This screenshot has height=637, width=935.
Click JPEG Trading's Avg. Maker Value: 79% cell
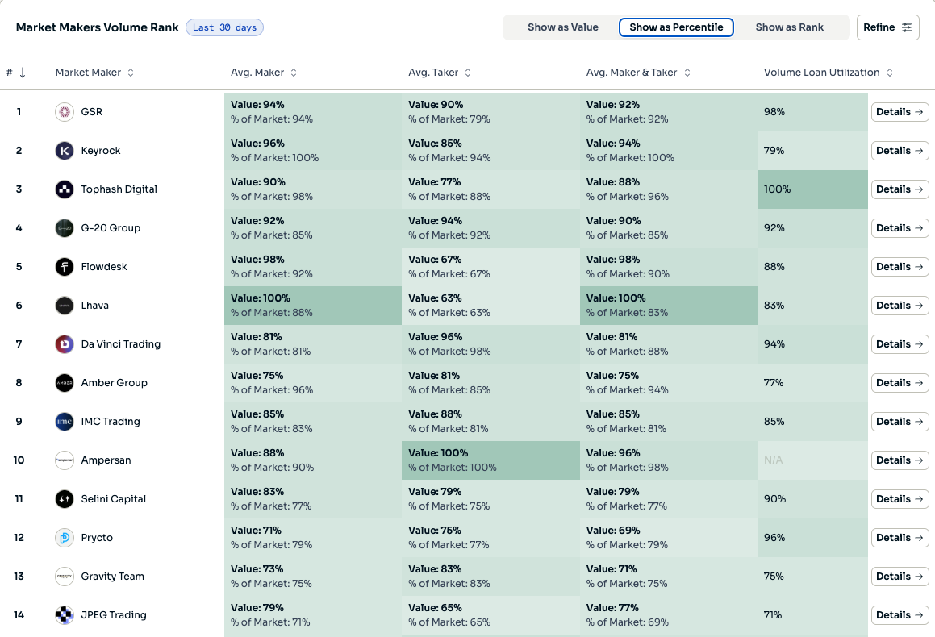click(313, 615)
